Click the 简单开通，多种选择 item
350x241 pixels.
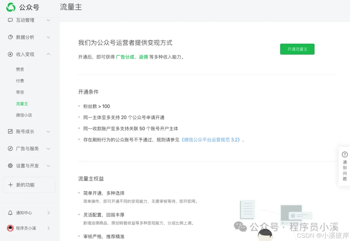[104, 193]
